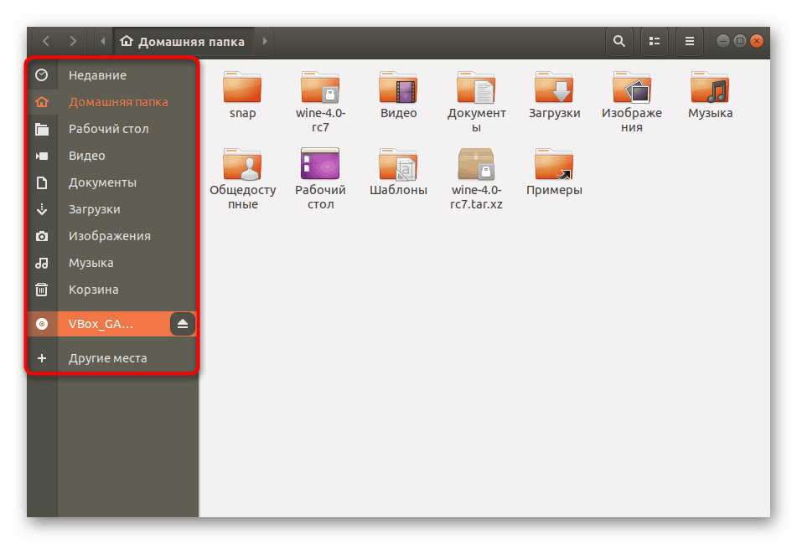Screen dimensions: 797x544
Task: Click the path bar right scroll arrow
Action: pos(265,41)
